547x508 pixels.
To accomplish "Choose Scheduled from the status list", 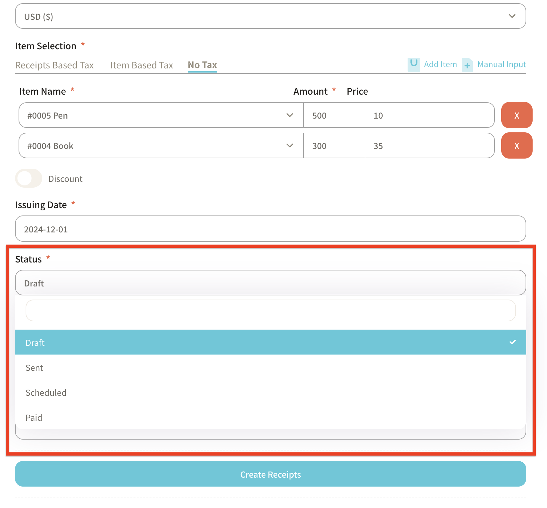I will [46, 393].
